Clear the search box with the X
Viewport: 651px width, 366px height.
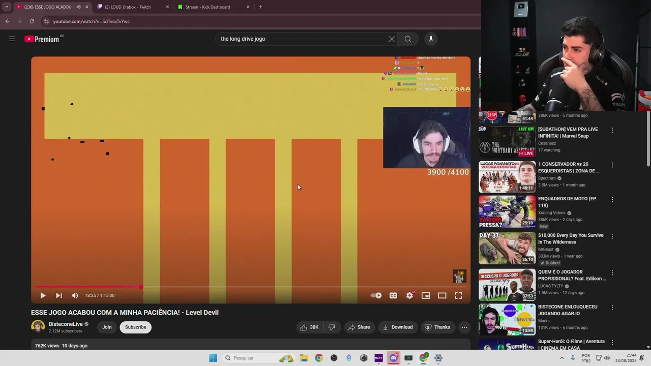pos(392,39)
